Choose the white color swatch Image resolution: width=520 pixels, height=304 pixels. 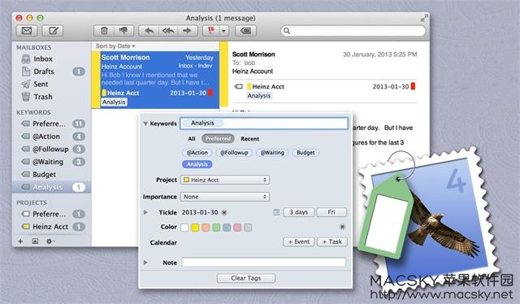[x=184, y=228]
